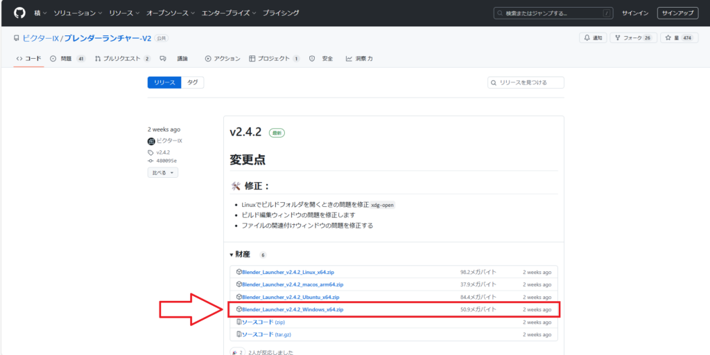Open the v2.4.2 release title
This screenshot has width=710, height=355.
pos(245,132)
